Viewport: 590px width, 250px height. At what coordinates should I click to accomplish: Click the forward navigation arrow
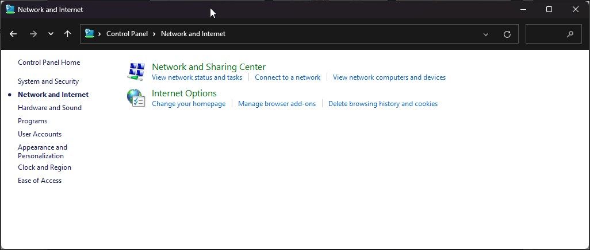33,34
